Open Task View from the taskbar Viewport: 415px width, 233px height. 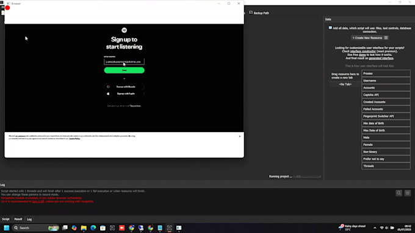[65, 228]
